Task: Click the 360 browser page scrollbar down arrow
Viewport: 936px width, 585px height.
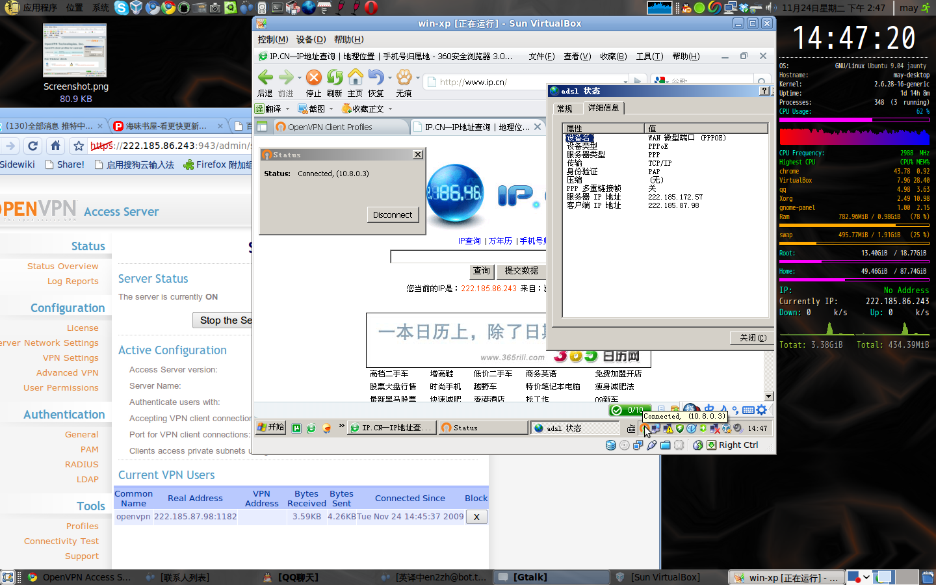Action: [769, 396]
